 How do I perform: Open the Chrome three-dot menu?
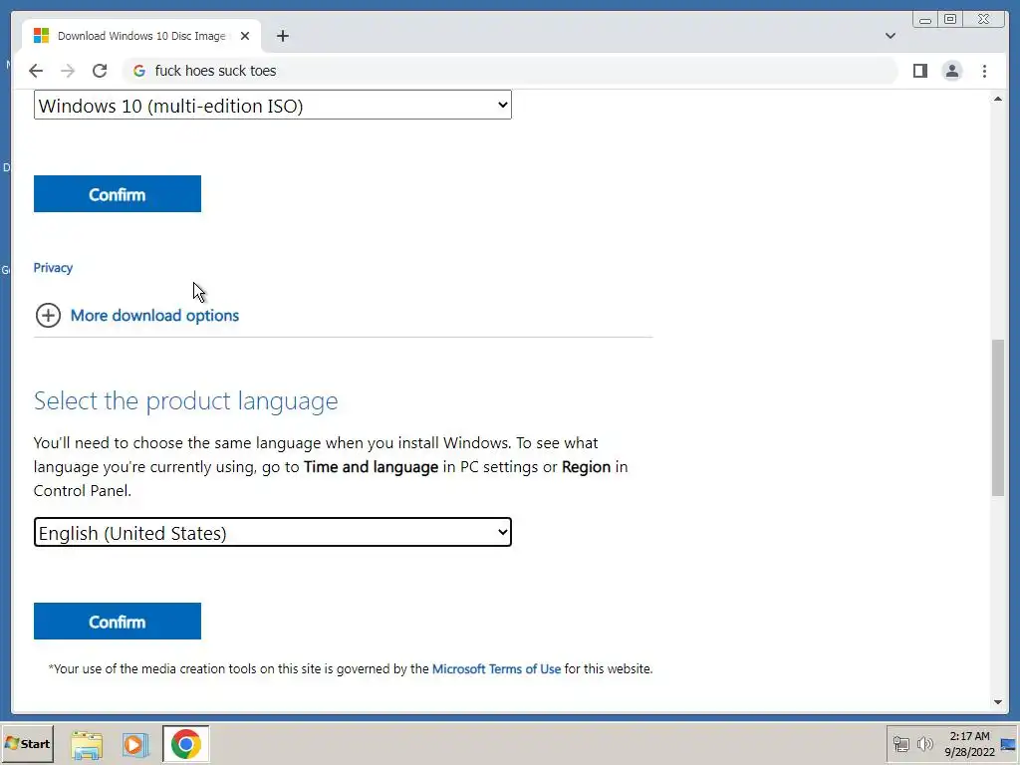(984, 71)
